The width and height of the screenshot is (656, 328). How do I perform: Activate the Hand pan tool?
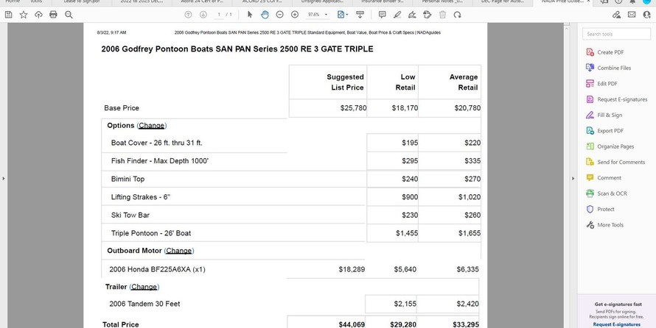pos(265,14)
